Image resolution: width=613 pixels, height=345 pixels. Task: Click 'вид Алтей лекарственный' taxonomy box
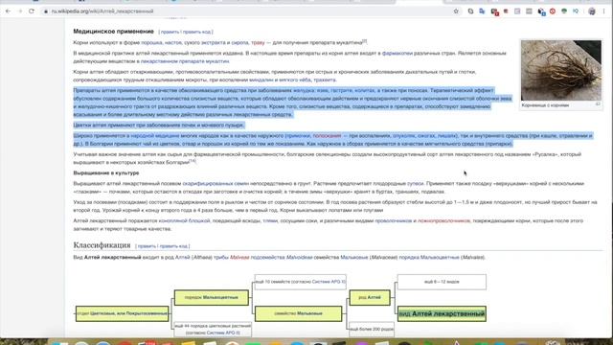click(x=442, y=313)
